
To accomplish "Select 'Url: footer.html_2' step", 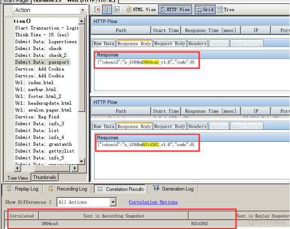I will 38,96.
